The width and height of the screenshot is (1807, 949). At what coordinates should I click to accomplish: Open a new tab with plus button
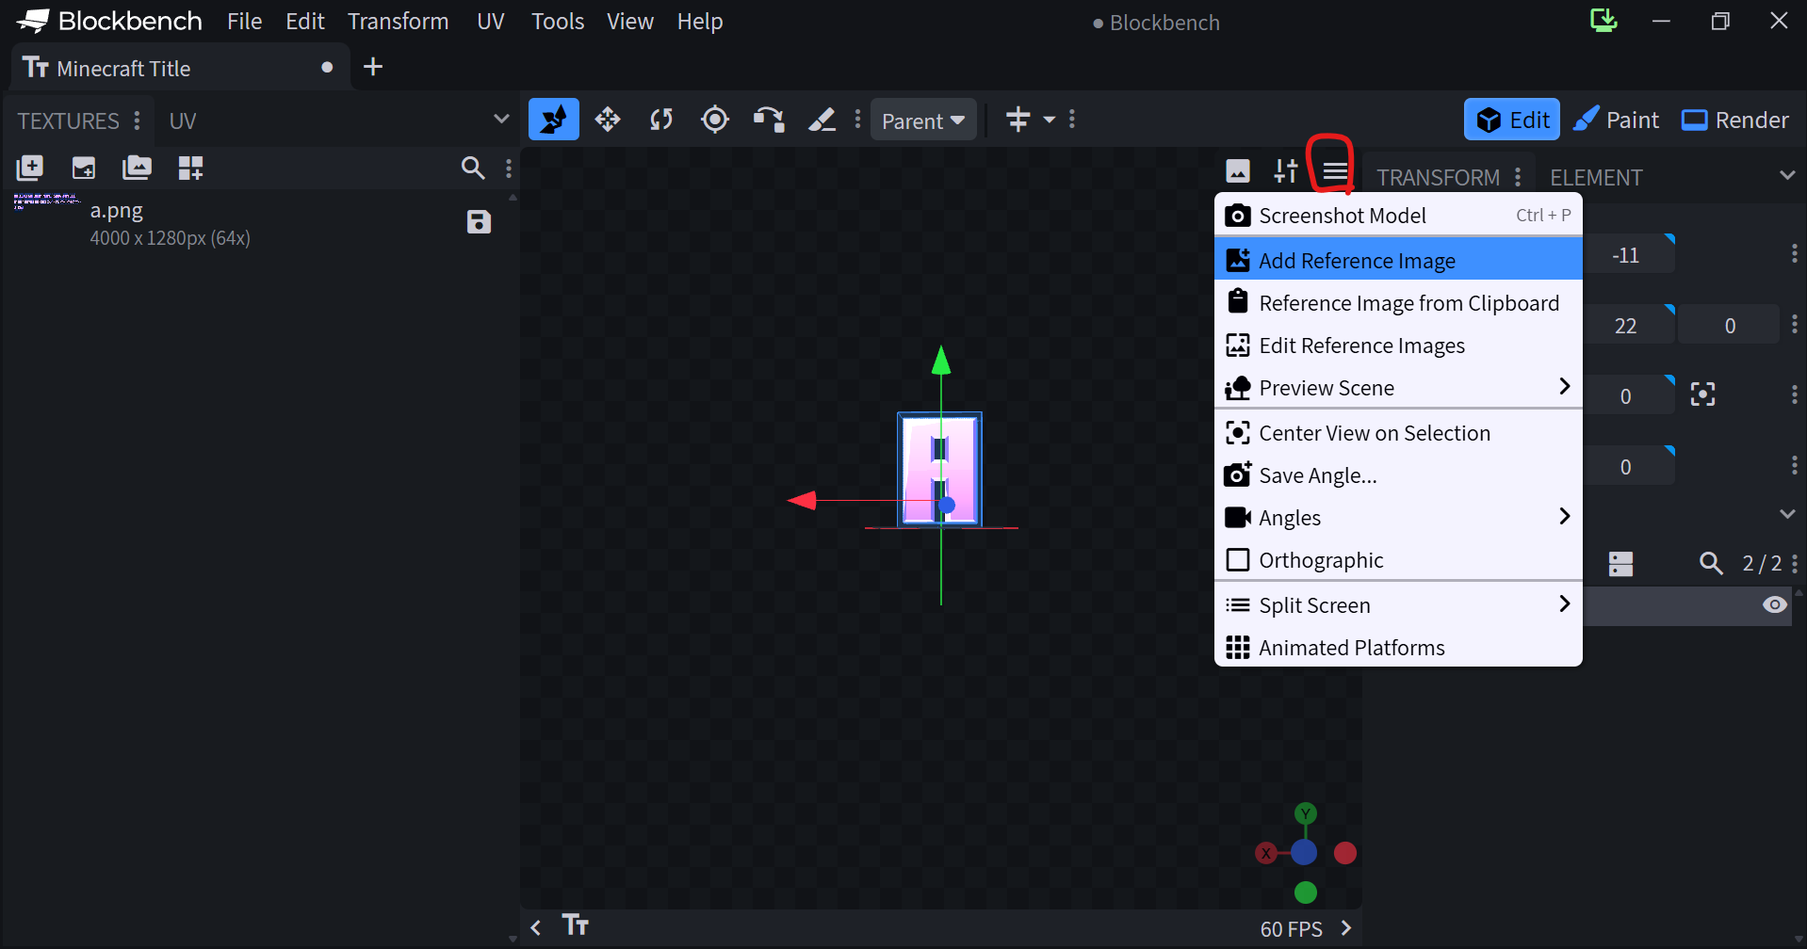(373, 67)
